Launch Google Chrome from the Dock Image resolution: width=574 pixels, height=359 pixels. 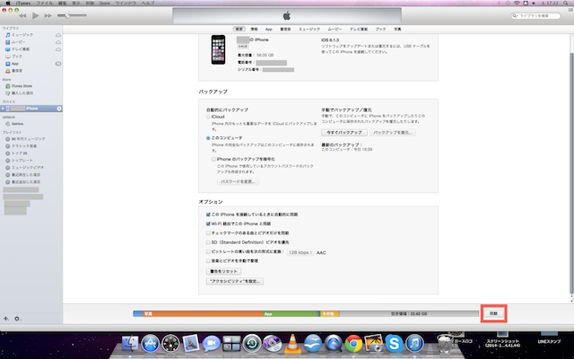click(x=353, y=343)
